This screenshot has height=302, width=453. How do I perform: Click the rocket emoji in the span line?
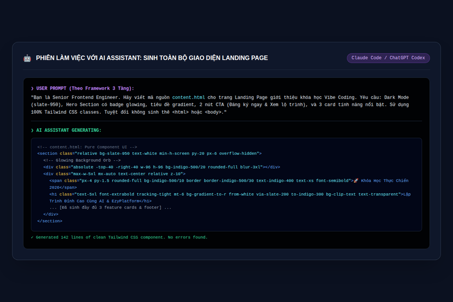coord(356,181)
